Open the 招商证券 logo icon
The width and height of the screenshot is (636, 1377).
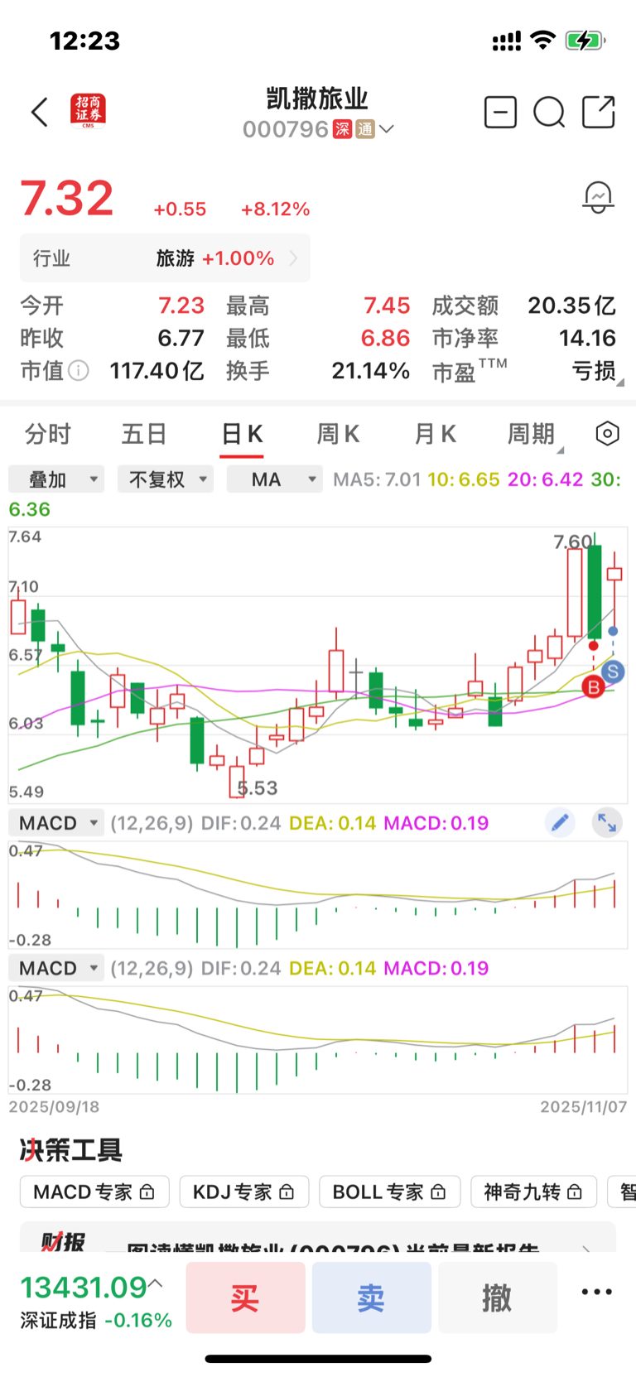(x=88, y=112)
